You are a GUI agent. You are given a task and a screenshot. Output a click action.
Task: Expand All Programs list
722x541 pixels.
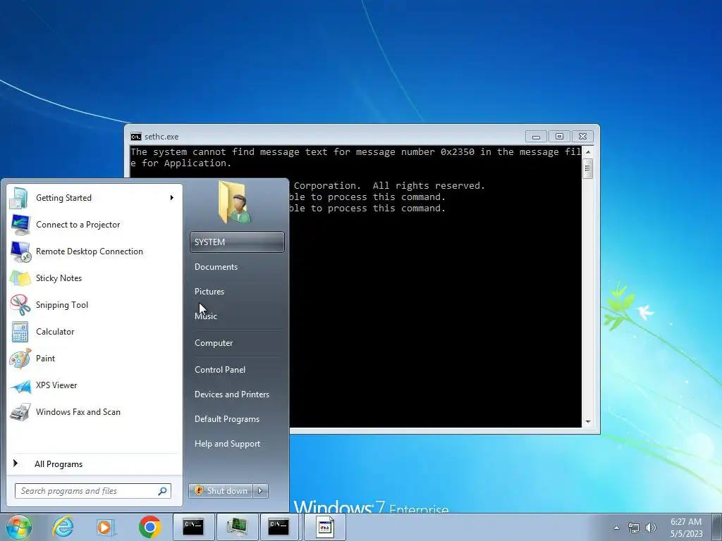click(94, 464)
